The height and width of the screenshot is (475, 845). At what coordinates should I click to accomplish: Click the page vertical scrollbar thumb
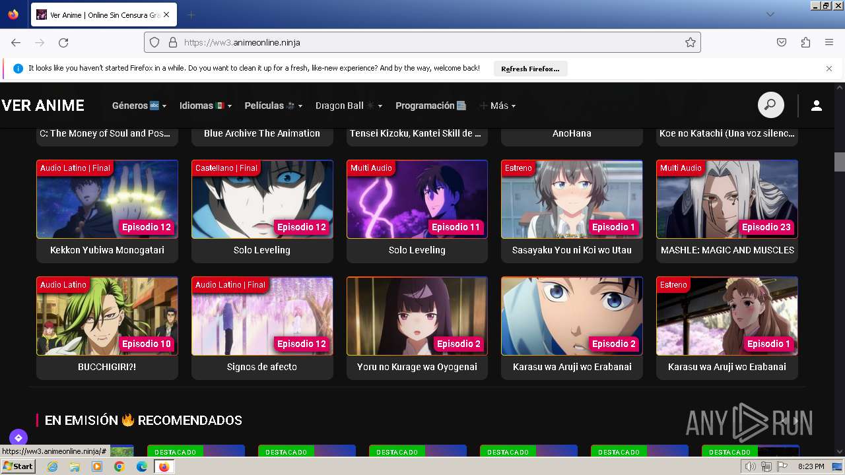[839, 161]
